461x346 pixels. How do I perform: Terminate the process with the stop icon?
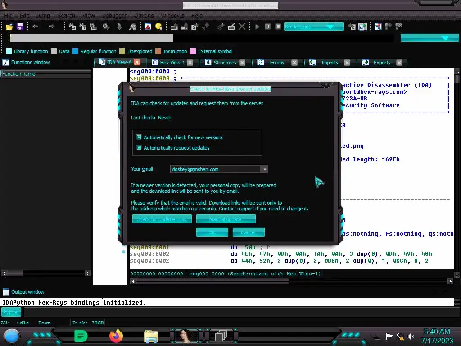click(278, 27)
